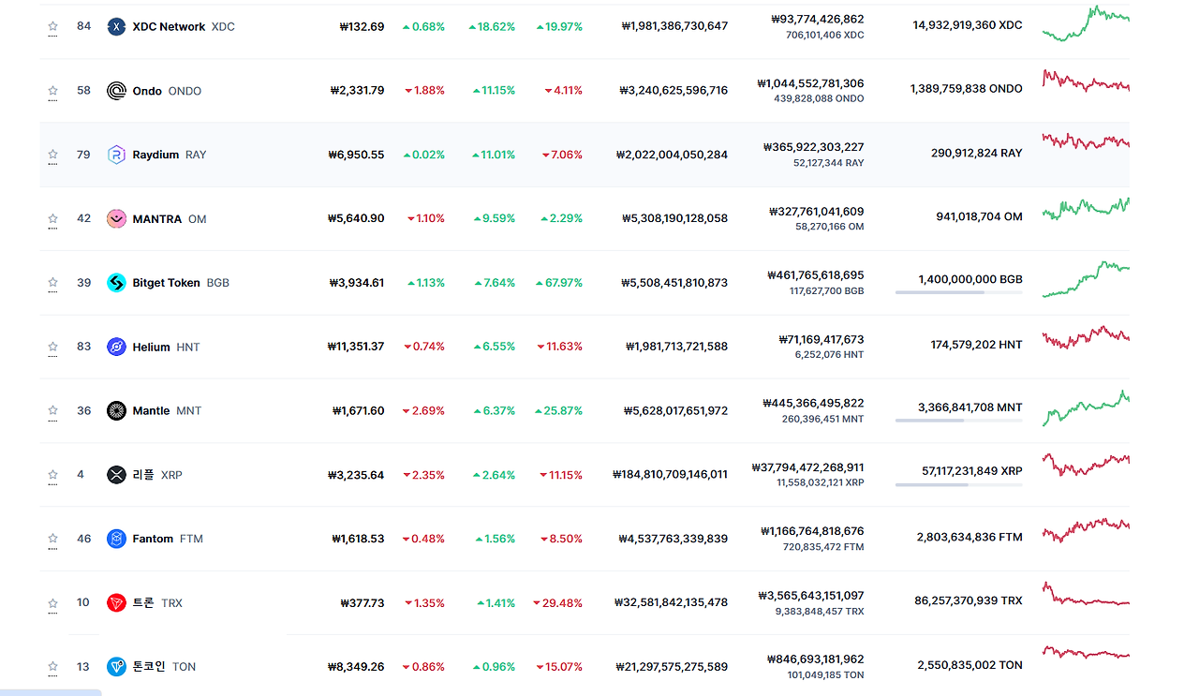
Task: Click the Mantle coin logo
Action: [x=116, y=410]
